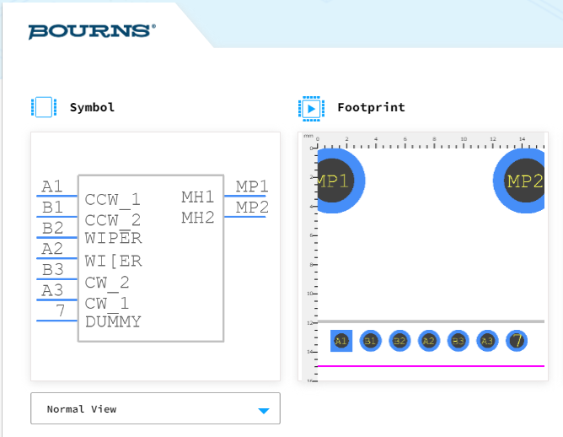Select the B1 footprint pad
Viewport: 563px width, 437px height.
[x=370, y=341]
